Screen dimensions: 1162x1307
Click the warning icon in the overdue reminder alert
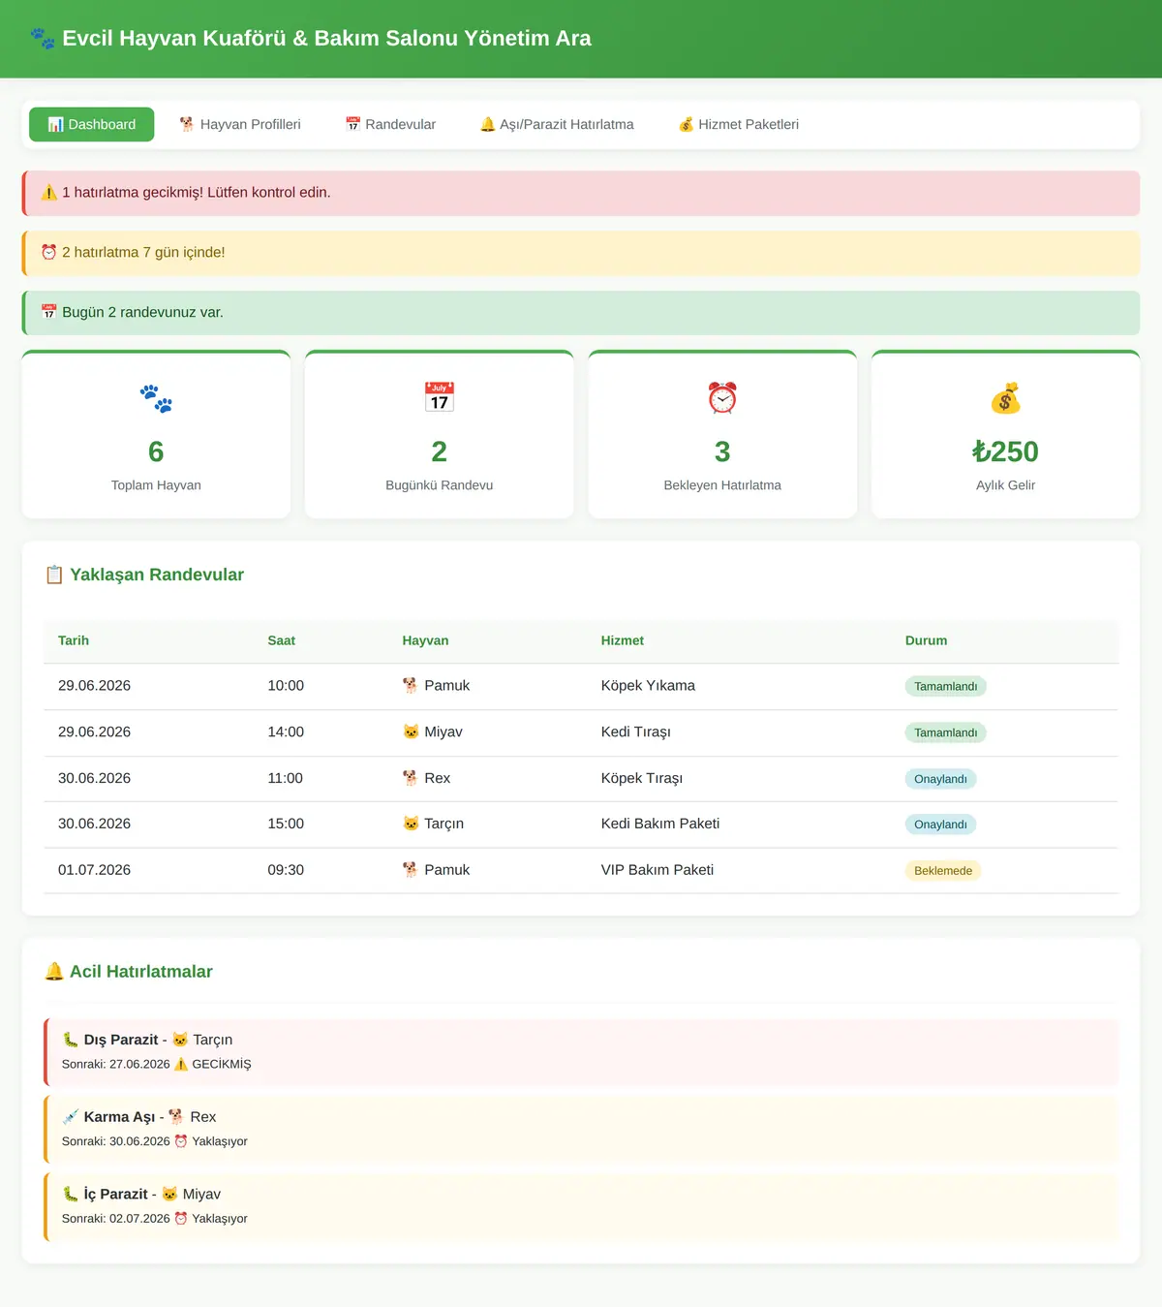click(x=49, y=193)
